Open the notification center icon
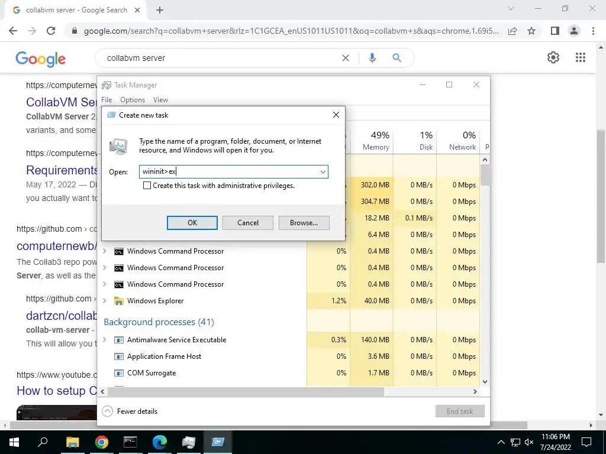Viewport: 606px width, 454px height. [586, 442]
